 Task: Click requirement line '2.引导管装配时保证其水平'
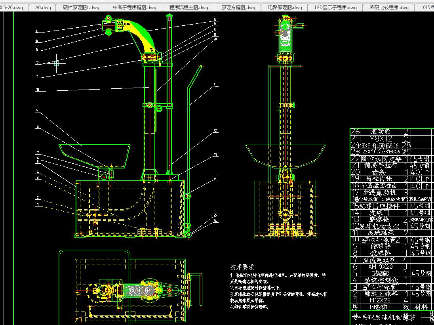pos(257,288)
